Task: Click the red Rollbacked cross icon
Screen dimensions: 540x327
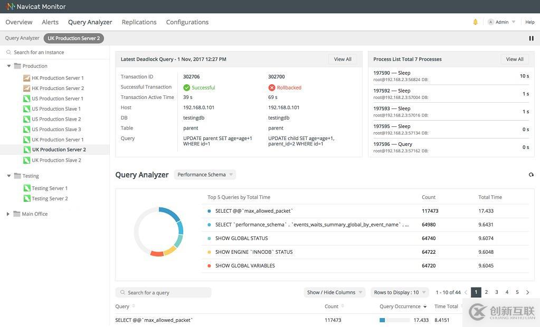Action: point(272,87)
